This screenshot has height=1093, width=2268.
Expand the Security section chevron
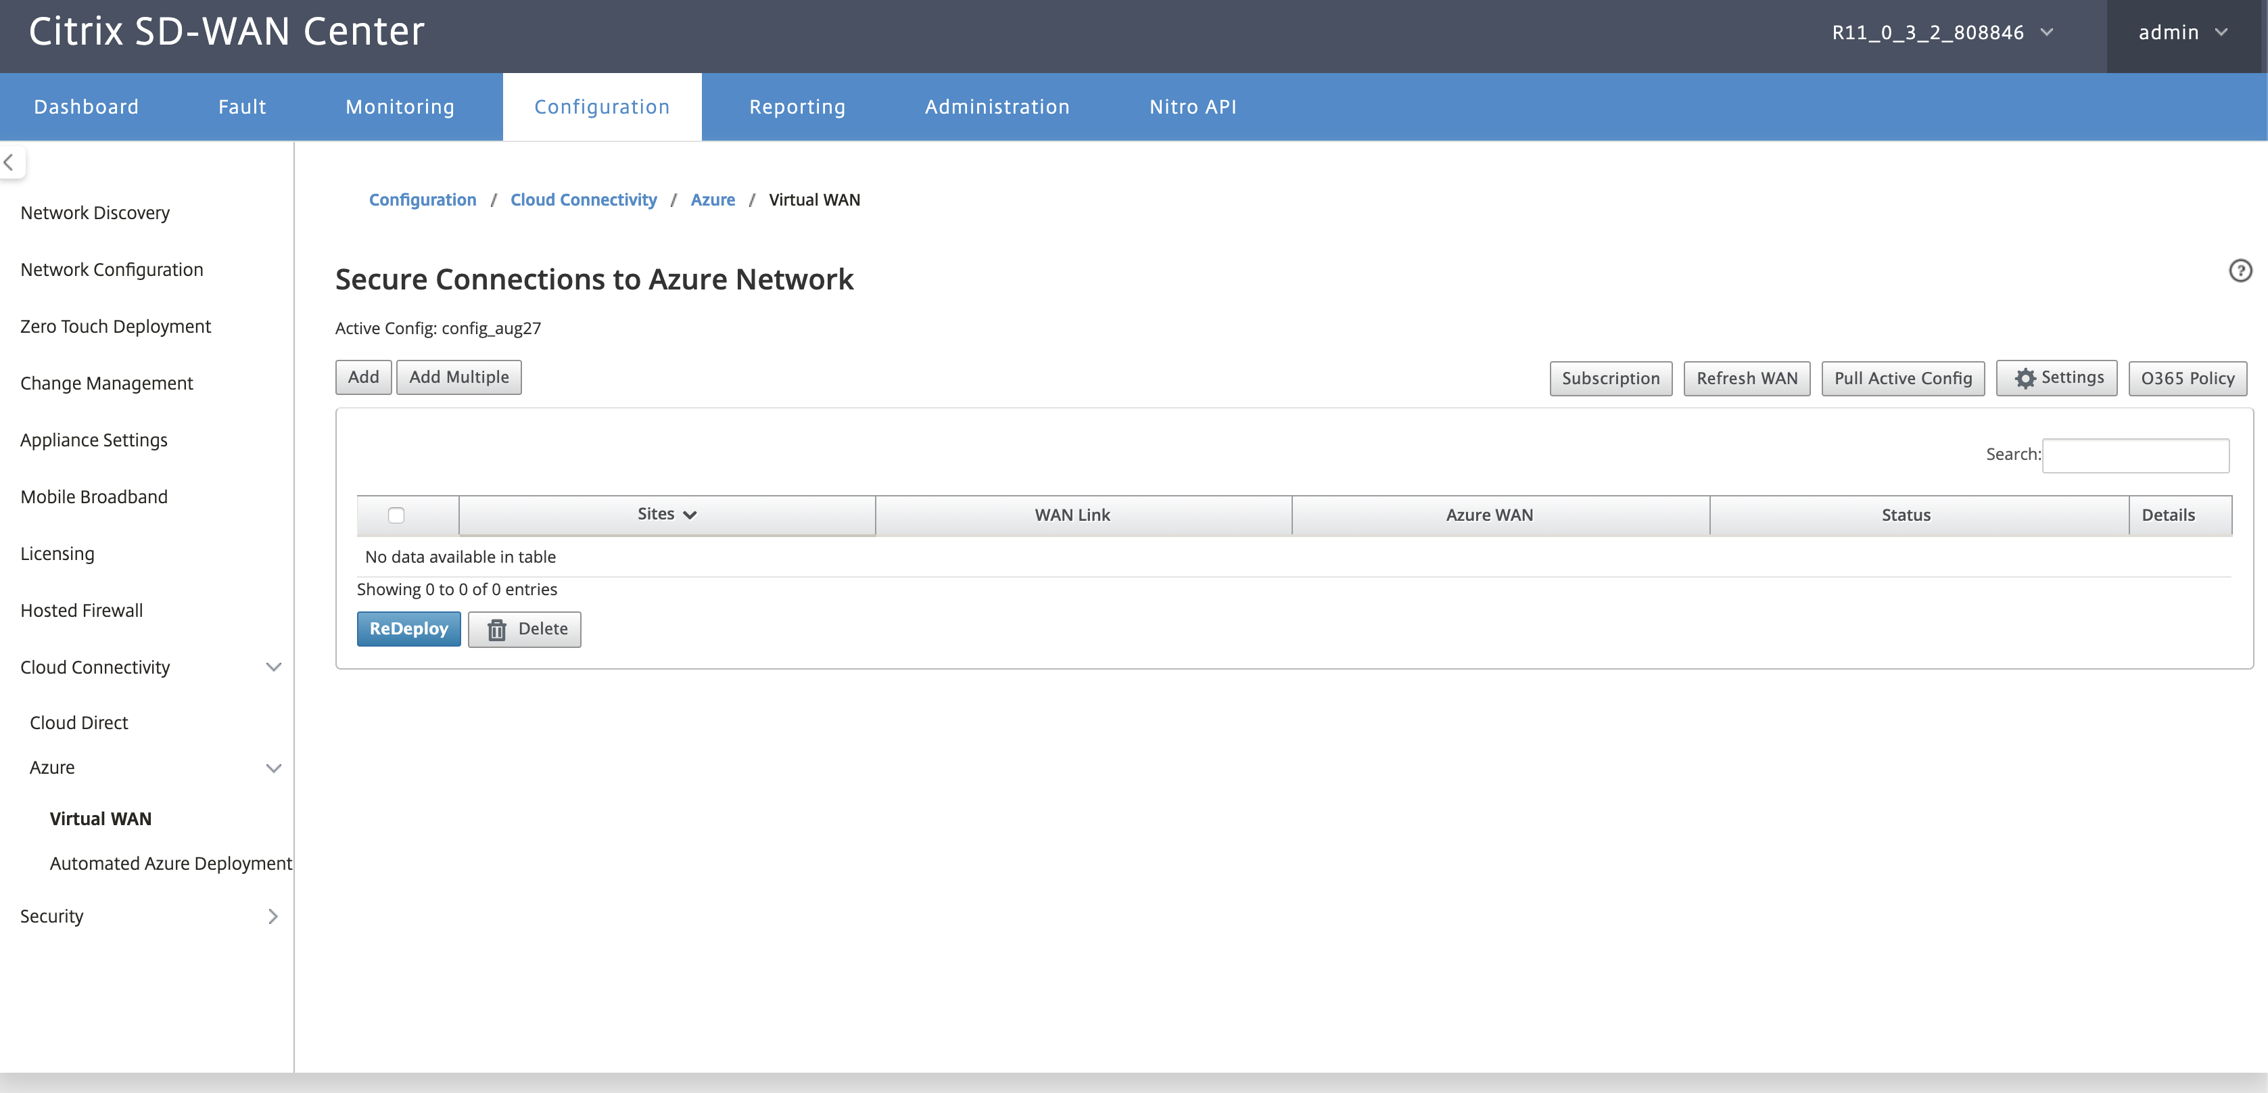point(273,916)
